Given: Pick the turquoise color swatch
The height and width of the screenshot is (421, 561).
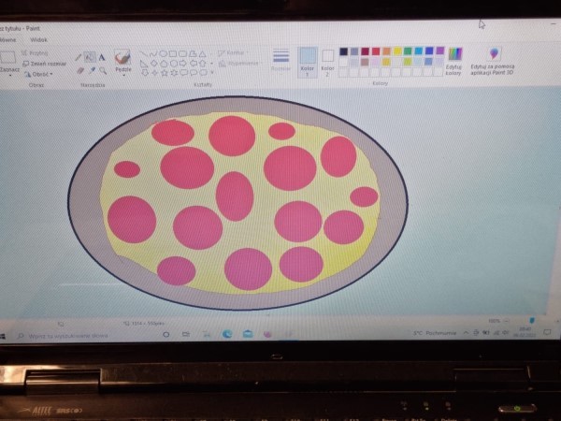Looking at the screenshot, I should 419,51.
